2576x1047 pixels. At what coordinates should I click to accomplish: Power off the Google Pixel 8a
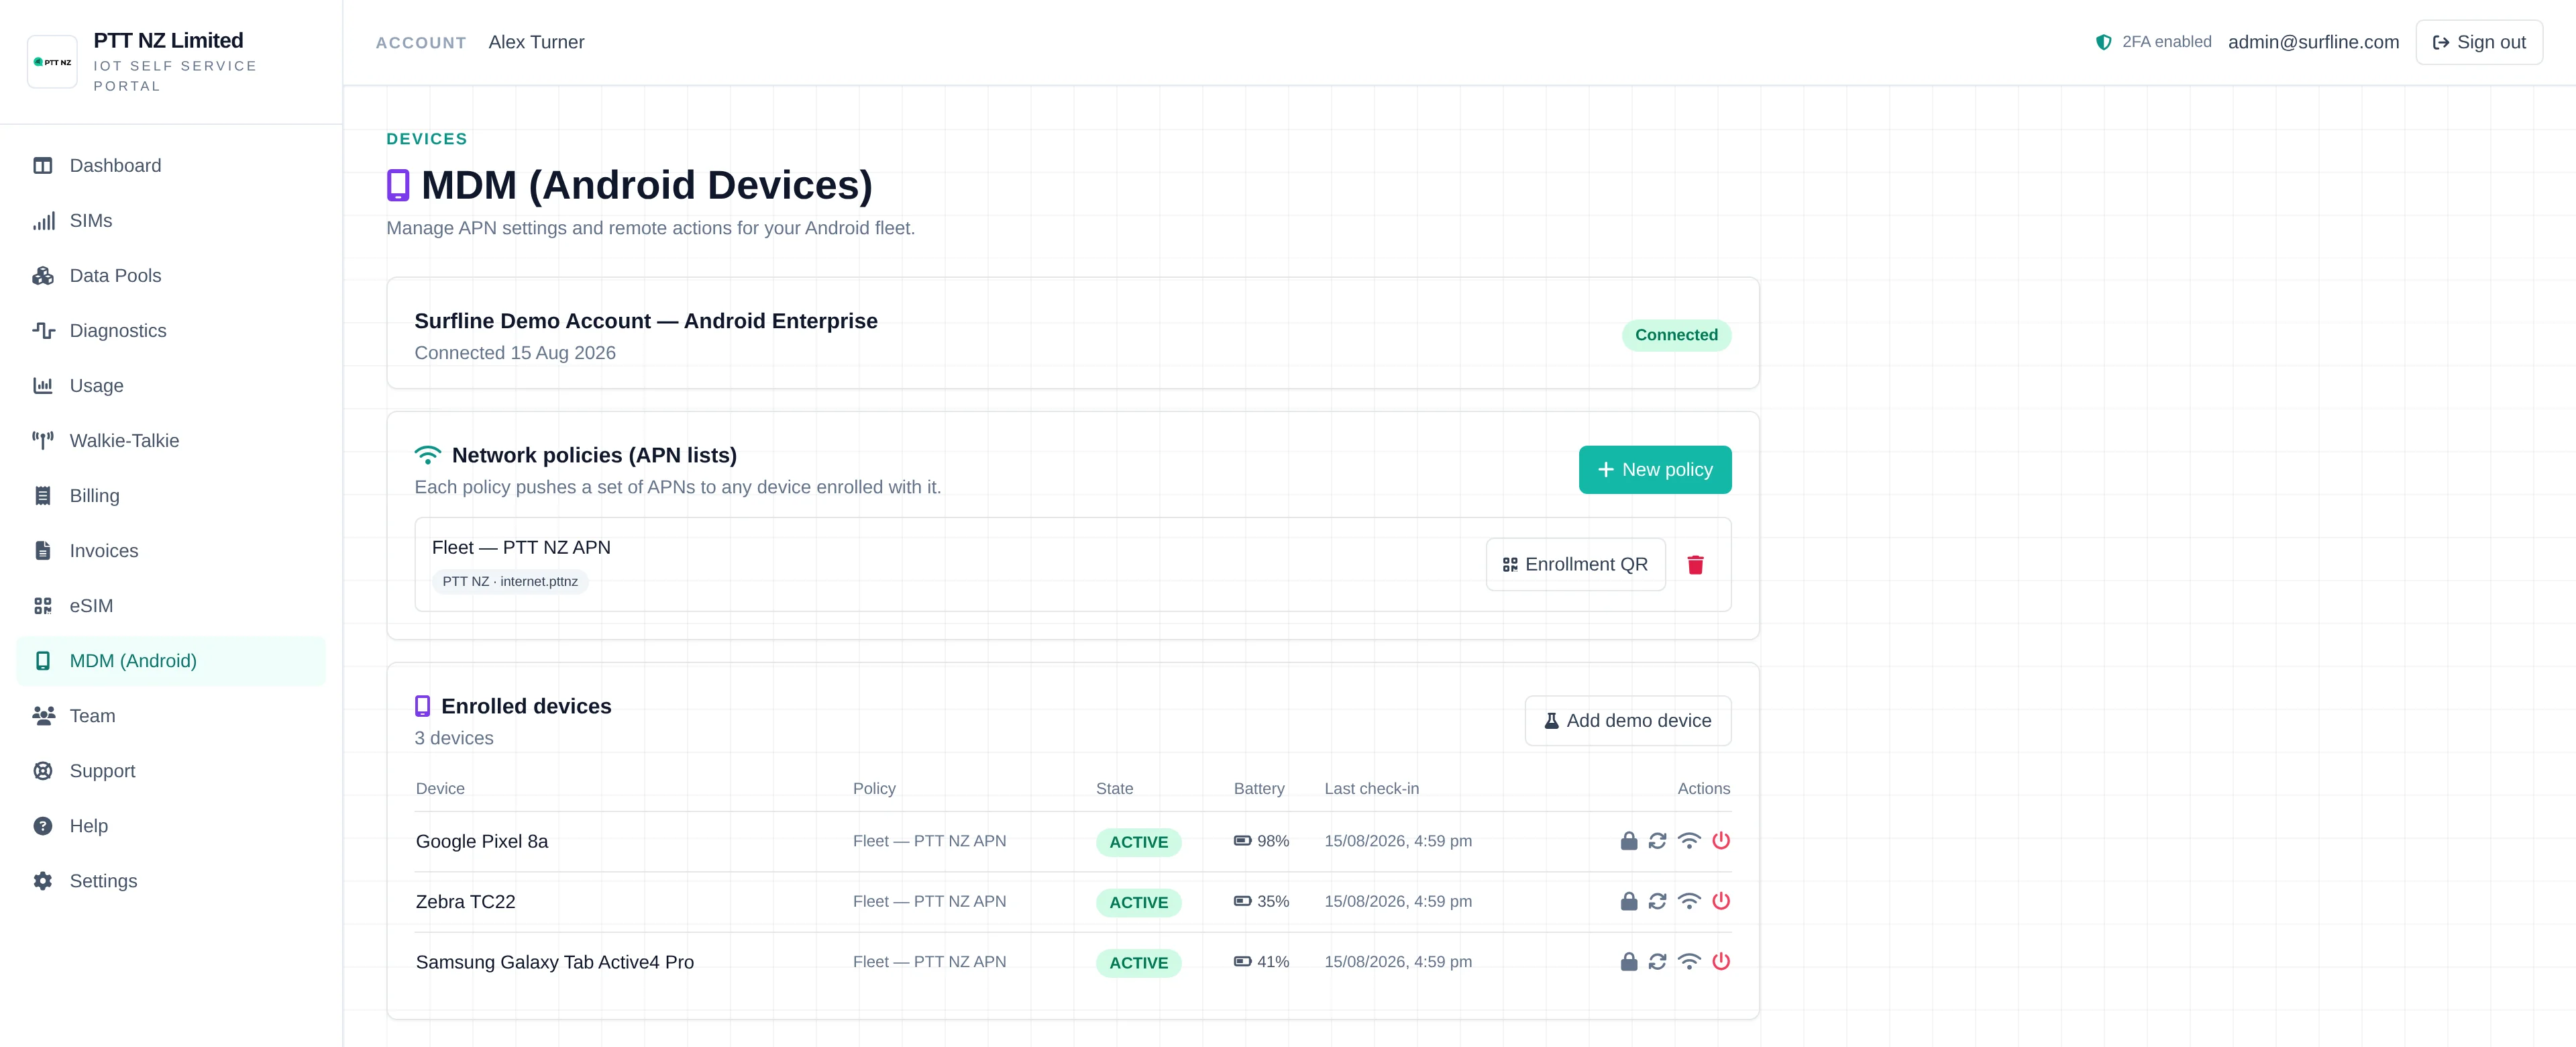click(x=1721, y=841)
